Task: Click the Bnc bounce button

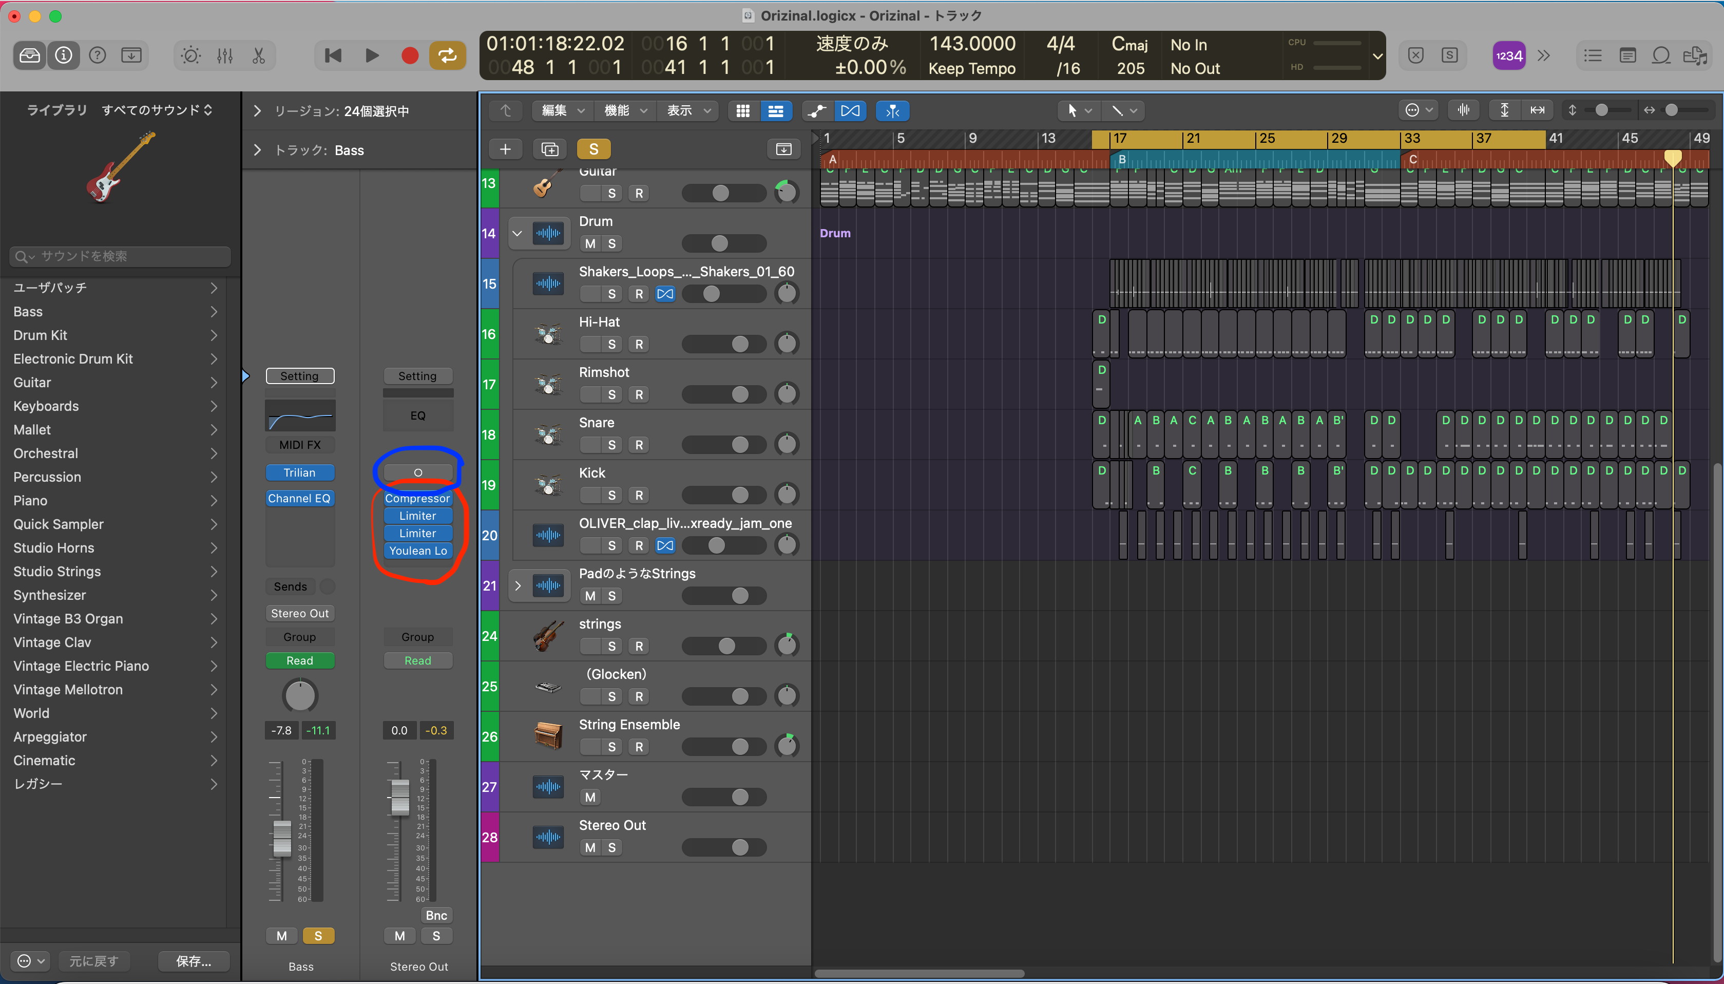Action: (436, 916)
